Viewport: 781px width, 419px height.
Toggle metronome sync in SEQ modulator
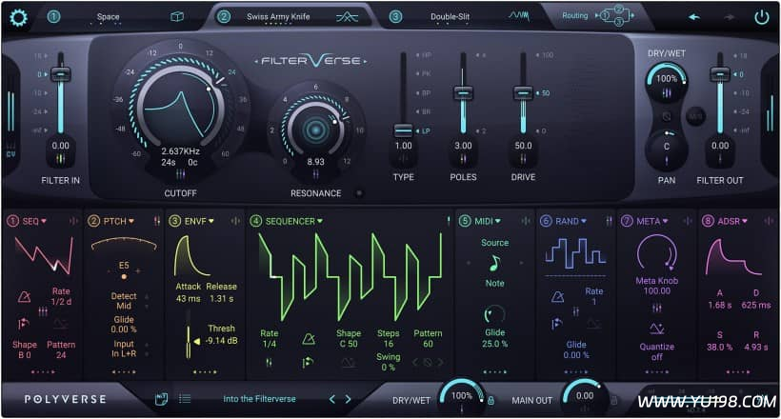(24, 297)
